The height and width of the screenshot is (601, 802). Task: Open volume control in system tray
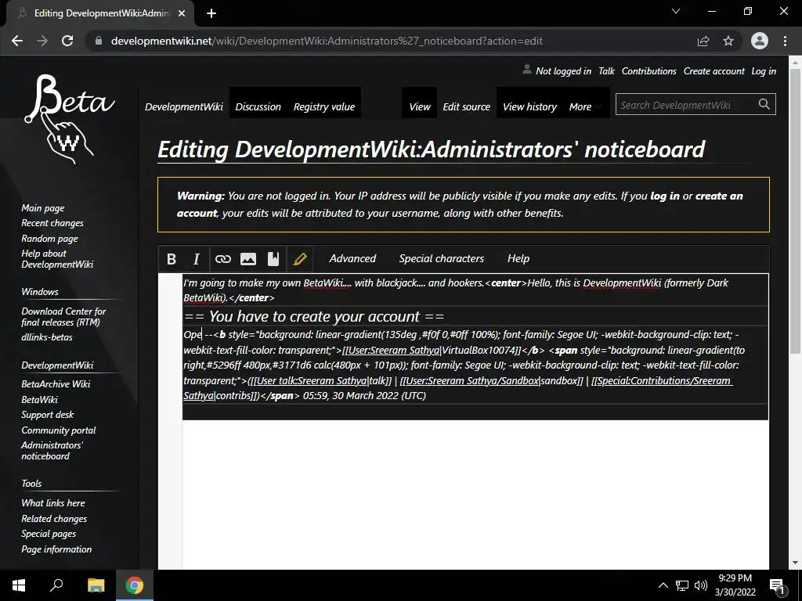[x=701, y=585]
